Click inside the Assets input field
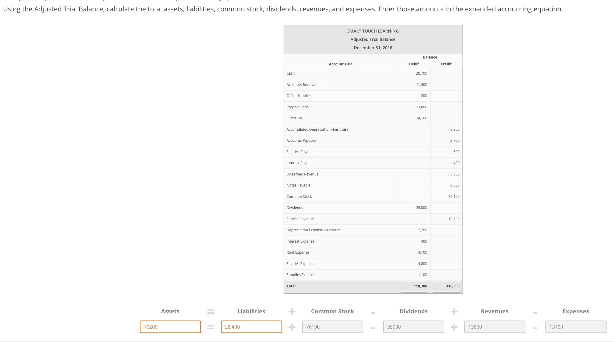614x342 pixels. [x=170, y=326]
